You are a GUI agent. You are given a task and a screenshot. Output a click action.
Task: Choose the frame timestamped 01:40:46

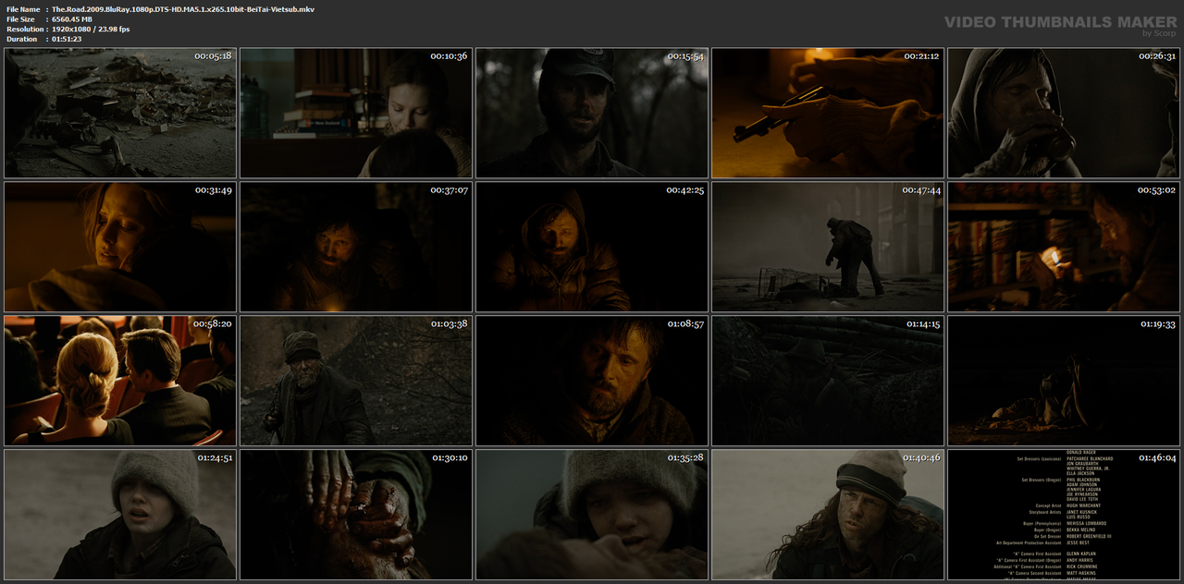(x=828, y=515)
